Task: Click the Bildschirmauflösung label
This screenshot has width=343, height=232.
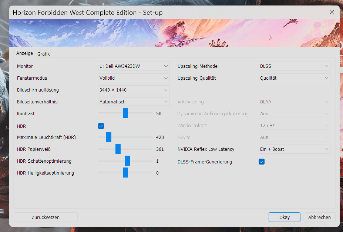Action: pyautogui.click(x=38, y=90)
